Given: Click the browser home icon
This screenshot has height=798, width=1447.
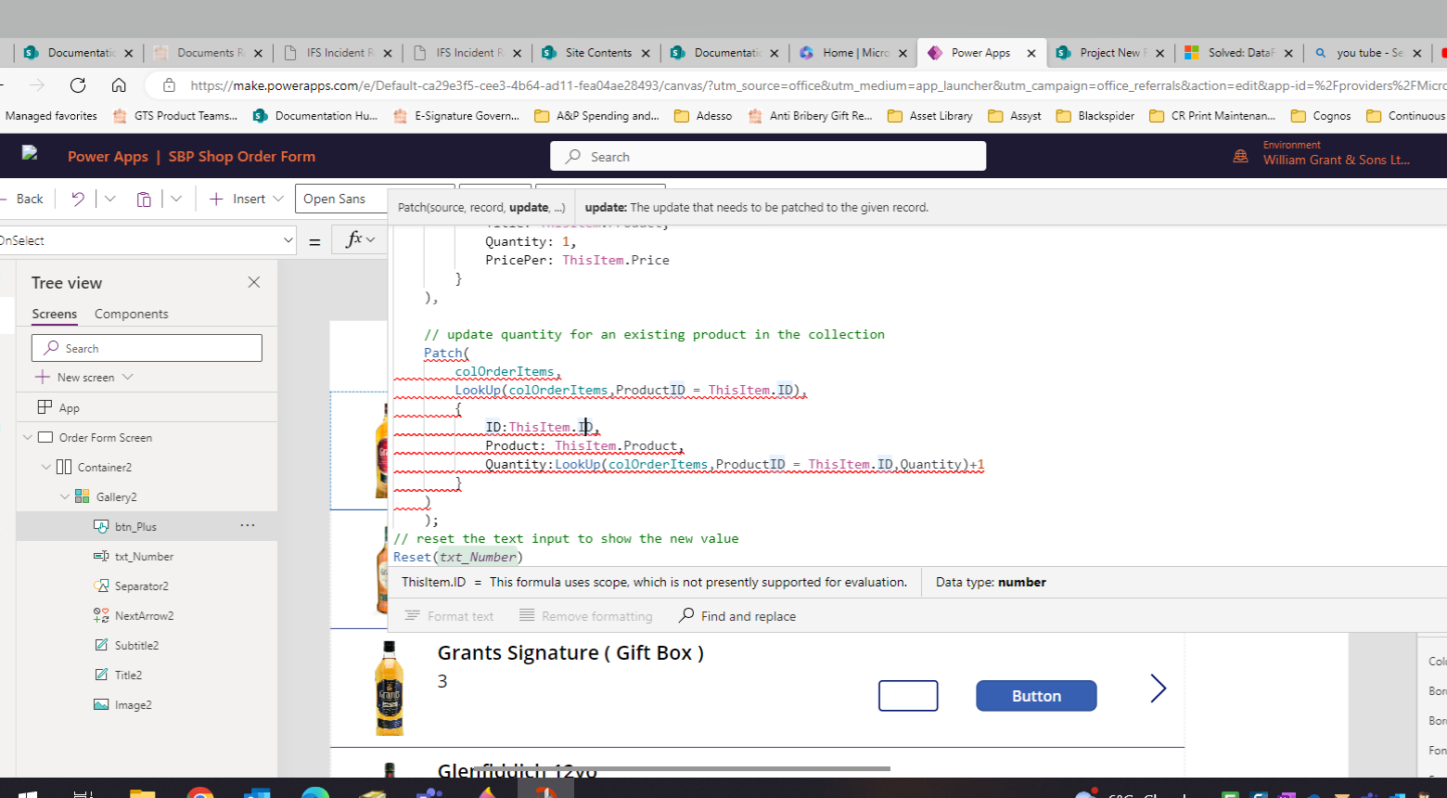Looking at the screenshot, I should click(119, 85).
